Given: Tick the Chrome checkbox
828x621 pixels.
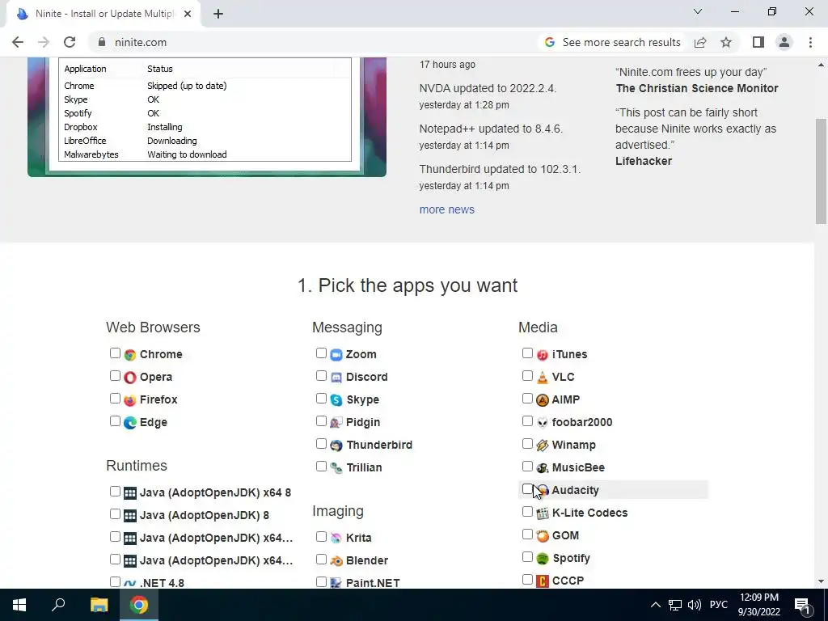Looking at the screenshot, I should (115, 353).
